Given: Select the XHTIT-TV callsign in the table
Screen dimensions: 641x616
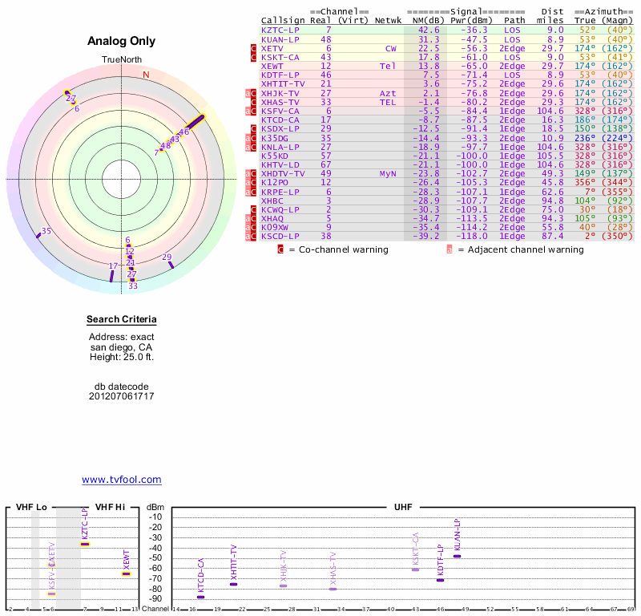Looking at the screenshot, I should tap(283, 83).
